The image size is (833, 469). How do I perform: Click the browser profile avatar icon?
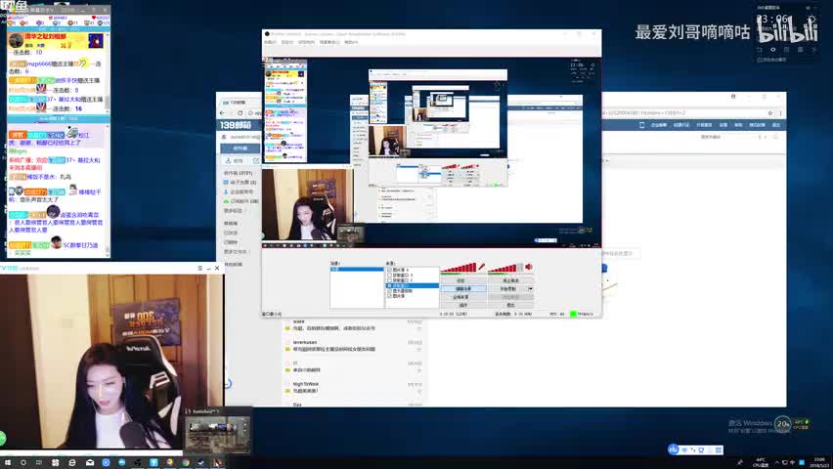click(x=733, y=97)
